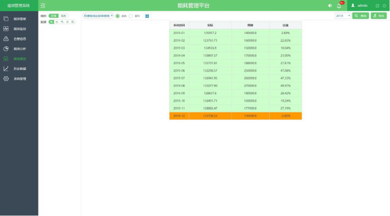Click the 查询 search button
Viewport: 390px width, 216px height.
click(x=361, y=16)
